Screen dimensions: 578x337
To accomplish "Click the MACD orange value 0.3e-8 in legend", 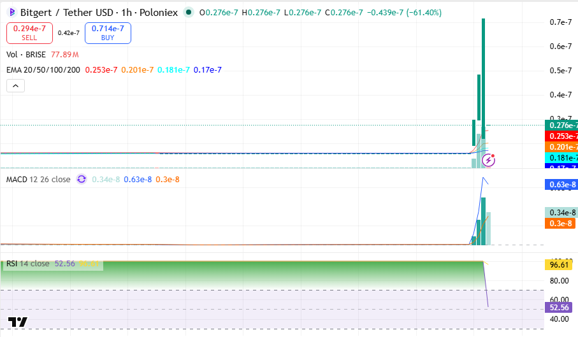I will click(168, 180).
